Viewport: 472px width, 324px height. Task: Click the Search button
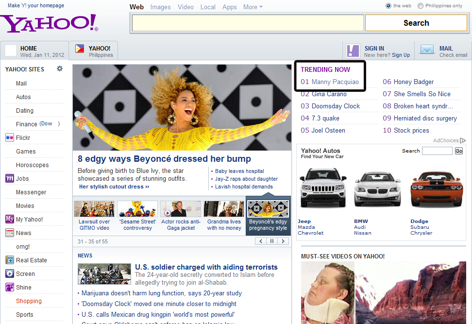pyautogui.click(x=416, y=22)
